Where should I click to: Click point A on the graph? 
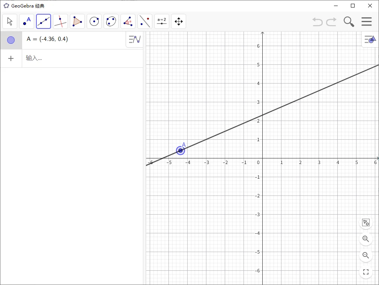(x=180, y=151)
